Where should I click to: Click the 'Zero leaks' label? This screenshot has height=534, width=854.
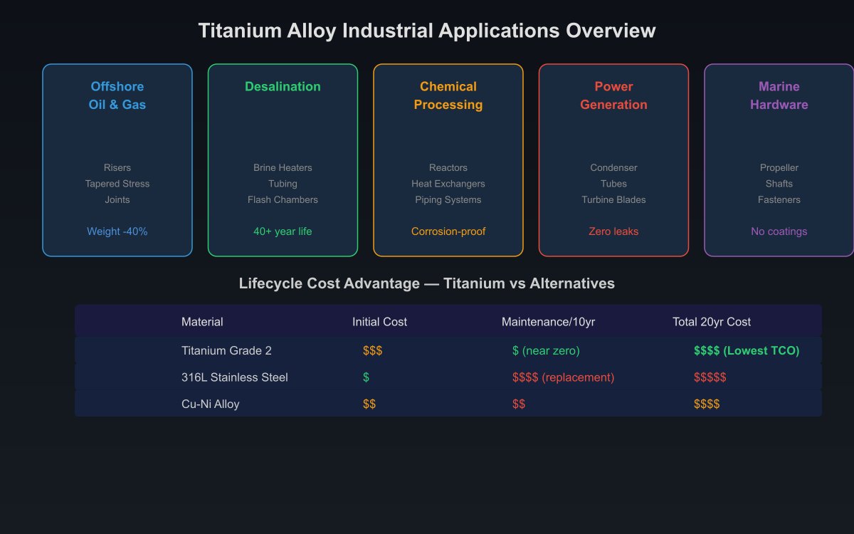point(613,231)
